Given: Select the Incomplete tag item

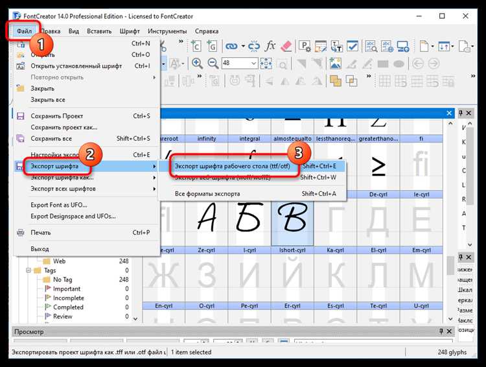Looking at the screenshot, I should (68, 298).
